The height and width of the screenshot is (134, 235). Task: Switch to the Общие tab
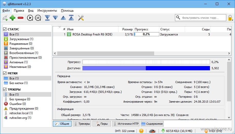(x=62, y=124)
